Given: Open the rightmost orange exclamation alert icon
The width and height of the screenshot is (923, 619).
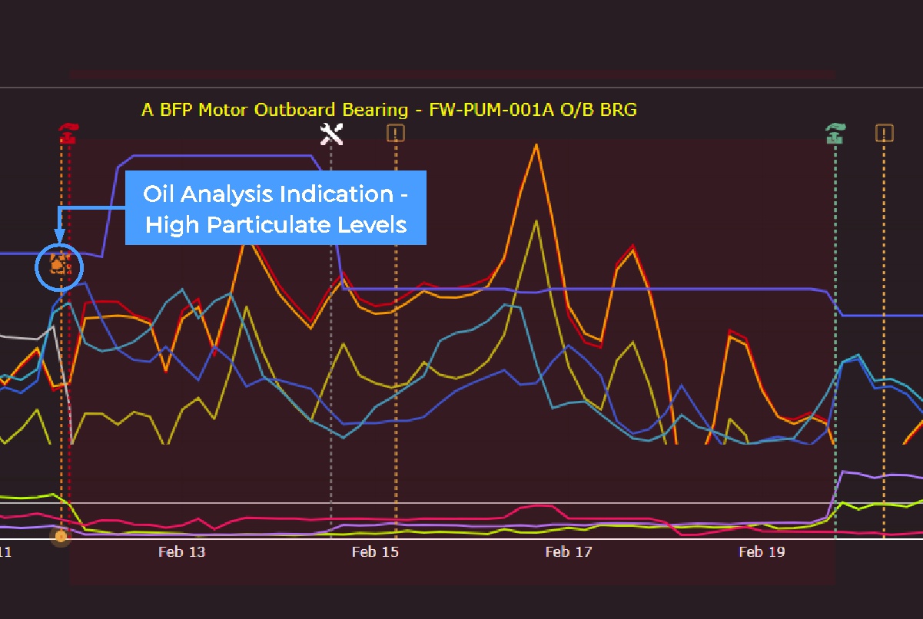Looking at the screenshot, I should click(x=885, y=134).
